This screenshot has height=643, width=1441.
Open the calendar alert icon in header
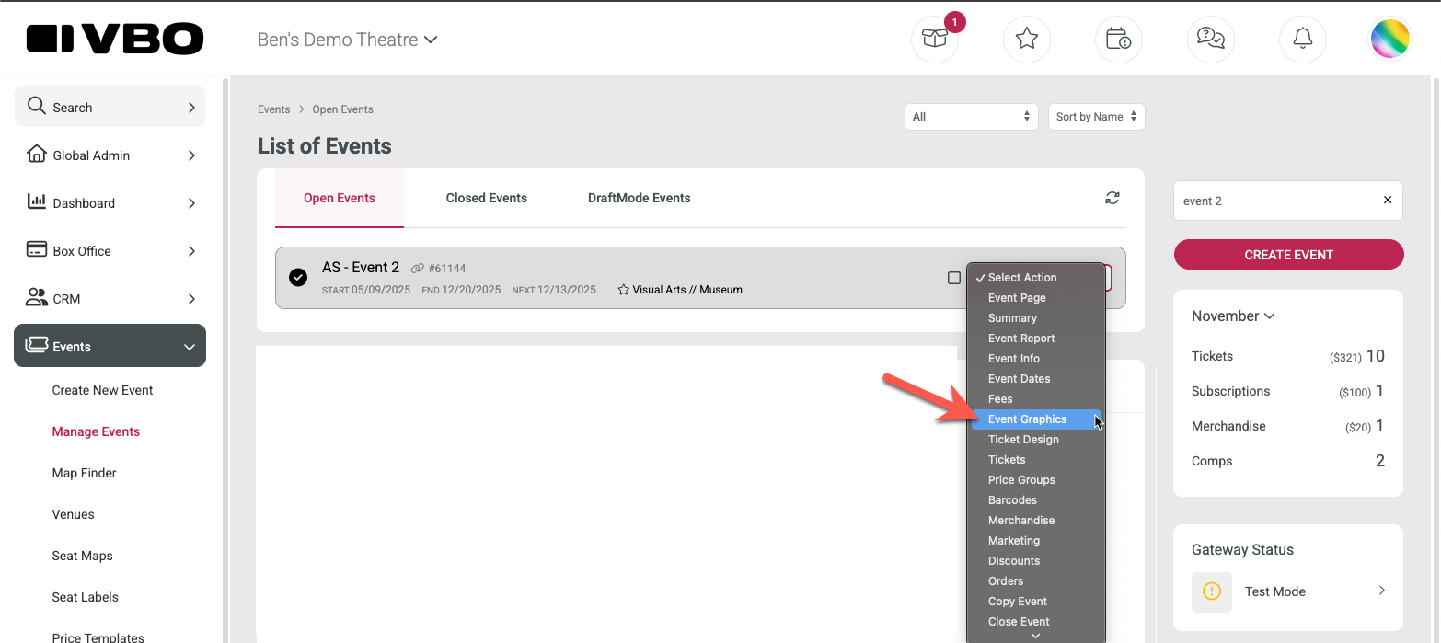click(1119, 40)
